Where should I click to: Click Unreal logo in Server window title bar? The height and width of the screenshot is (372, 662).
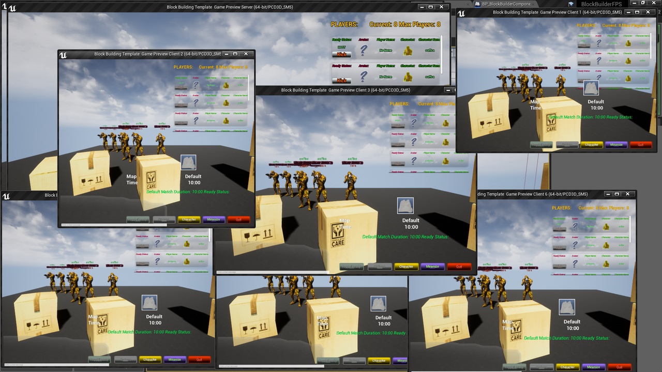pyautogui.click(x=12, y=7)
